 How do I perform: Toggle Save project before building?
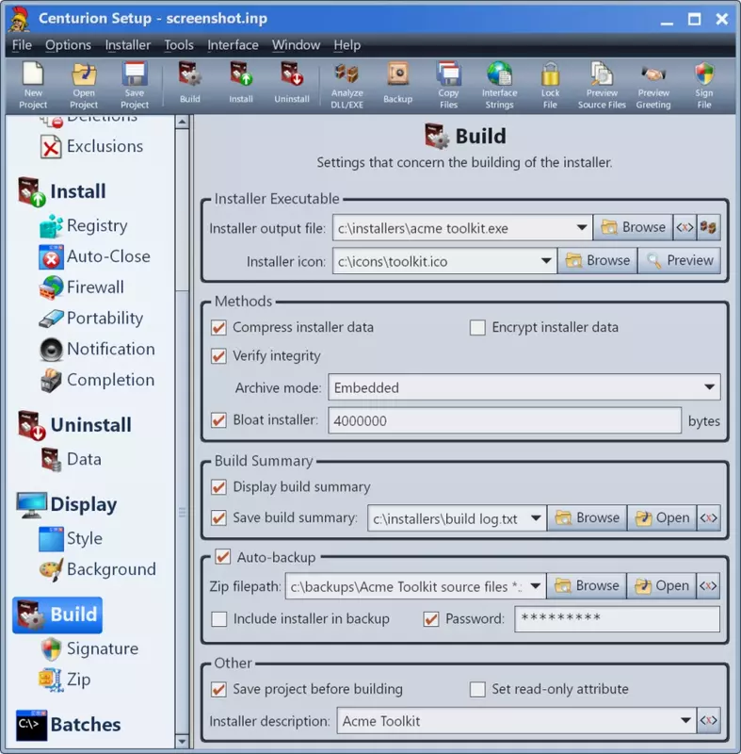pyautogui.click(x=219, y=689)
